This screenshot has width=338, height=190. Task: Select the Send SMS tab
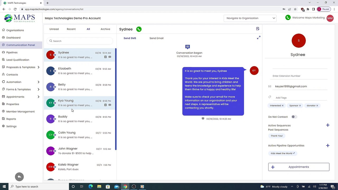[x=130, y=38]
